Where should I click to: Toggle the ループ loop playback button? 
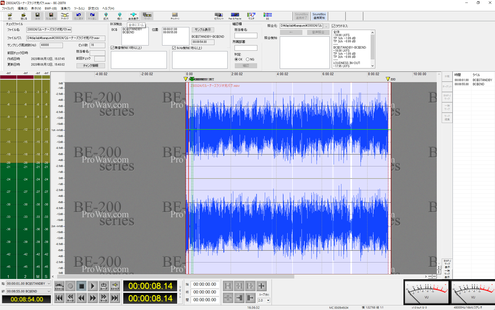104,286
